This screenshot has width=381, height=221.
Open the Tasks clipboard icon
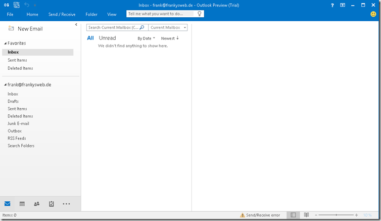pos(52,204)
